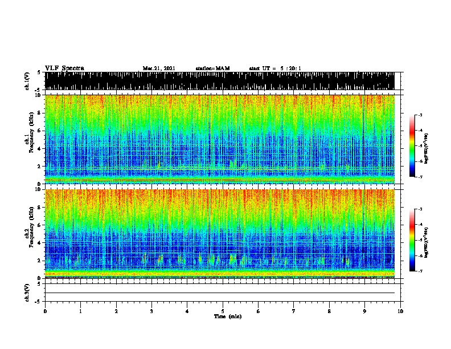Viewport: 451px width, 349px height.
Task: Click the "VLF Spectra" title text
Action: tap(64, 68)
